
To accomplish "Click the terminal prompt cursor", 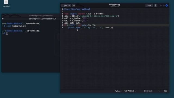I will [x=7, y=33].
